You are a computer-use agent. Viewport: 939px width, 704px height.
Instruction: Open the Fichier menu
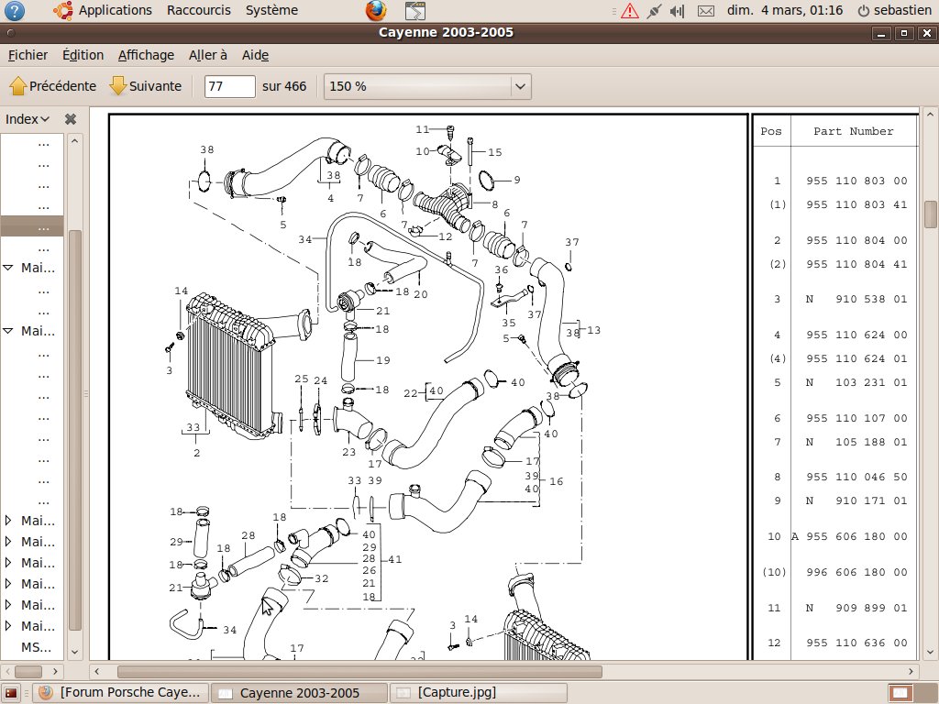pyautogui.click(x=28, y=55)
